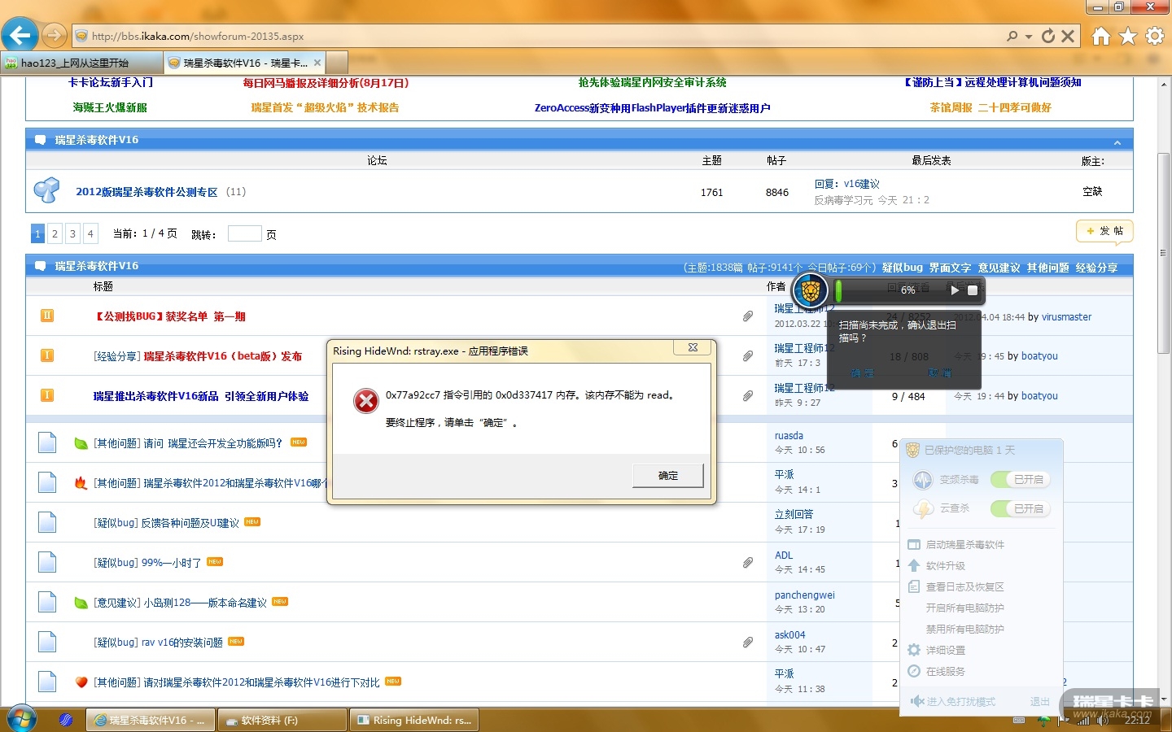Open author link virusmaster

pyautogui.click(x=1066, y=317)
